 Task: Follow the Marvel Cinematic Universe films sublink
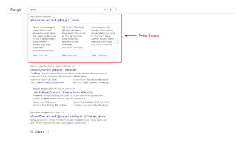(51, 83)
